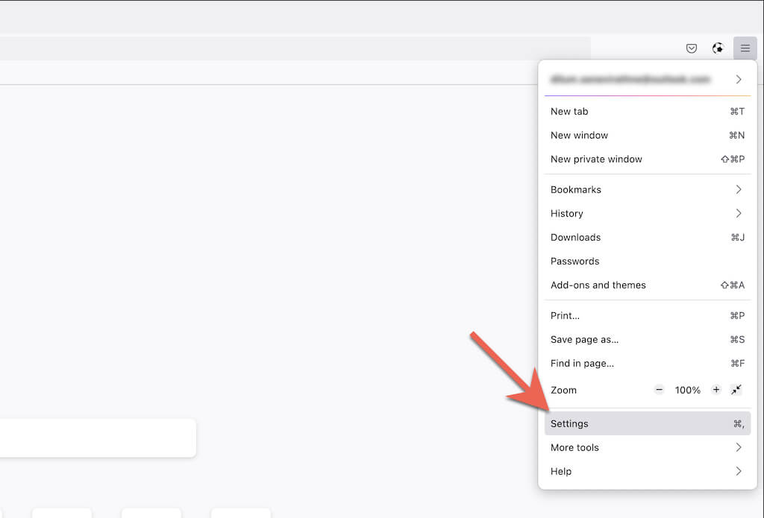Choose Find in page… option
The image size is (764, 518).
(645, 363)
